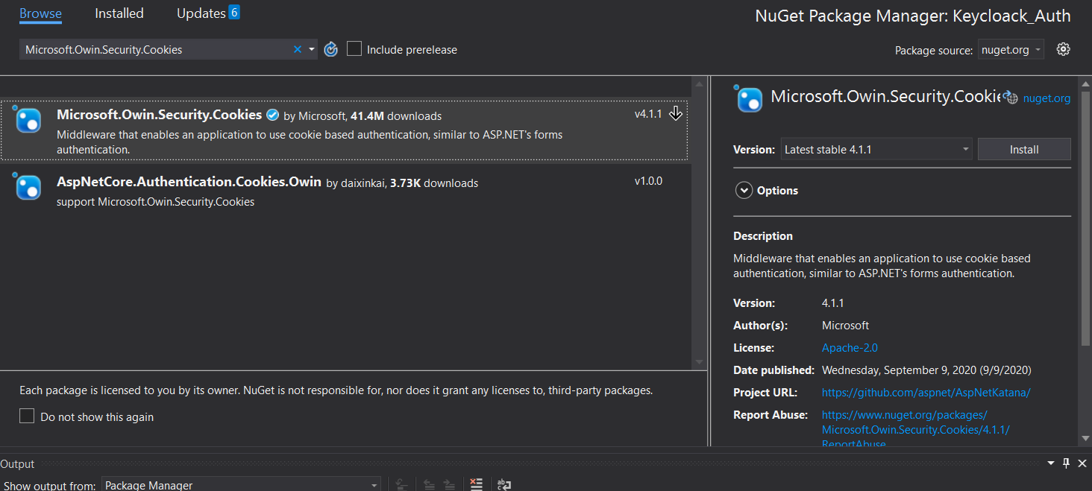Click the 41.4M downloads text
The width and height of the screenshot is (1092, 491).
396,115
